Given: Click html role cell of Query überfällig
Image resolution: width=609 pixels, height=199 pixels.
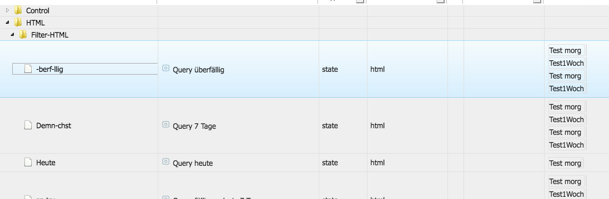Looking at the screenshot, I should (407, 70).
